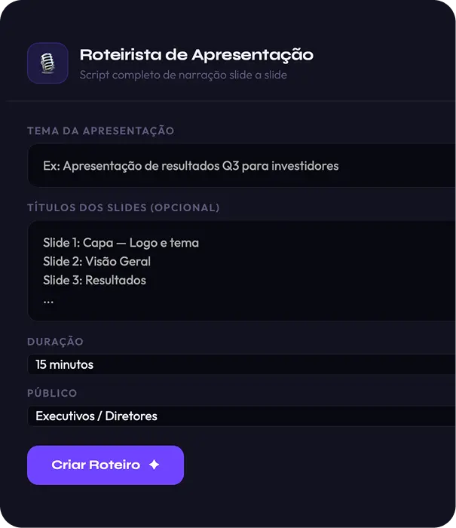Click the PÚBLICO field label
Viewport: 456px width, 528px height.
[52, 393]
